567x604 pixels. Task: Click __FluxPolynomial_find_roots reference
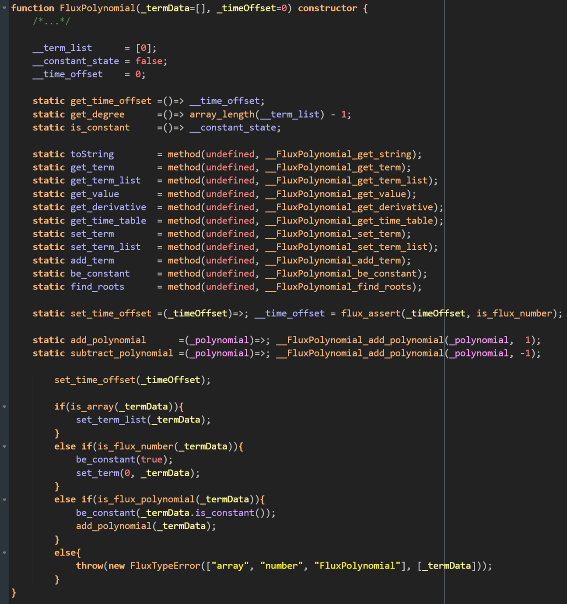tap(338, 286)
